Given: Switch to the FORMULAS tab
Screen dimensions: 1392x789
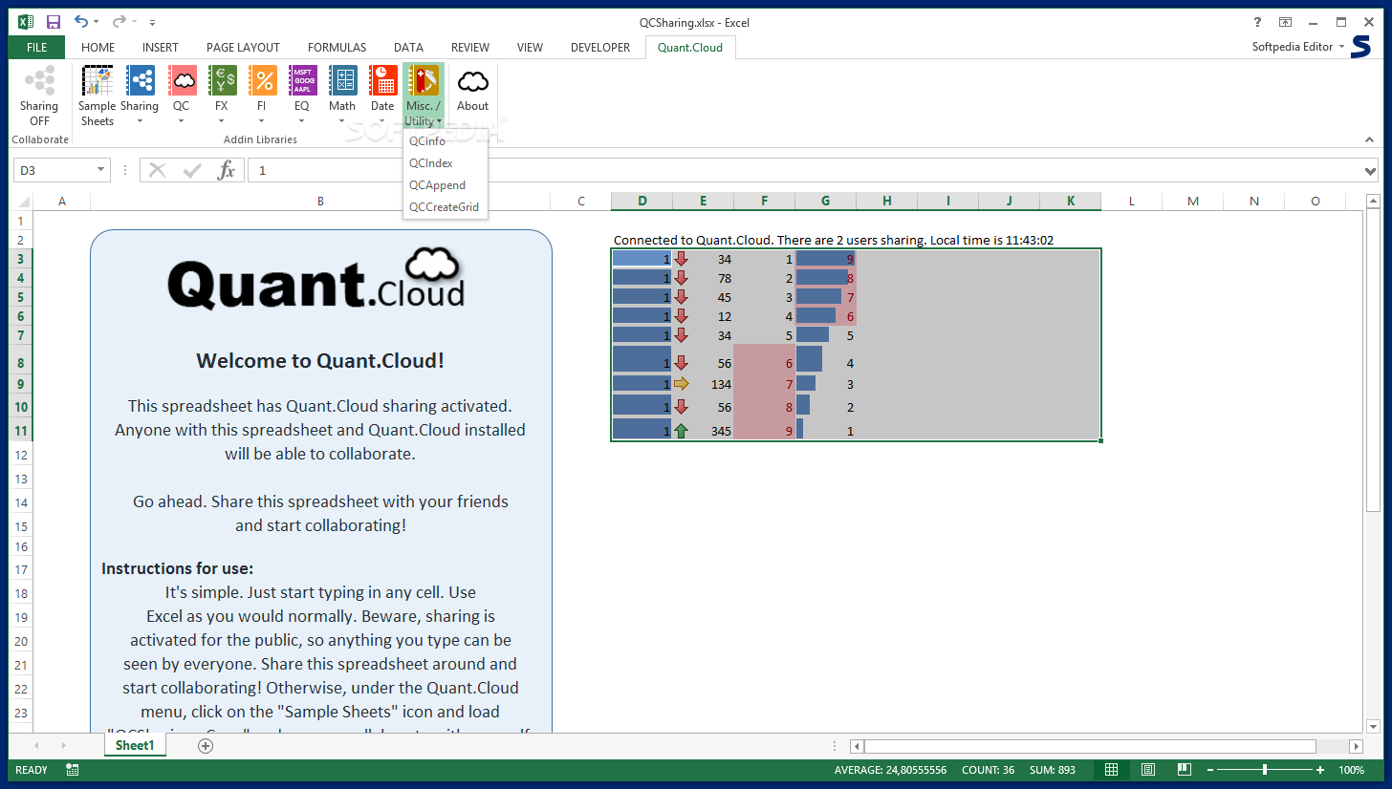Looking at the screenshot, I should coord(337,47).
